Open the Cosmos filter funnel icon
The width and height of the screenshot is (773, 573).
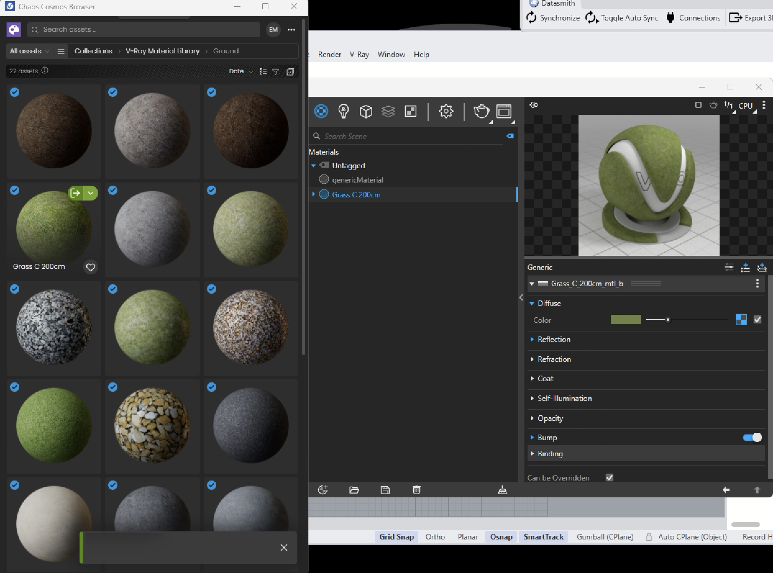(x=276, y=71)
